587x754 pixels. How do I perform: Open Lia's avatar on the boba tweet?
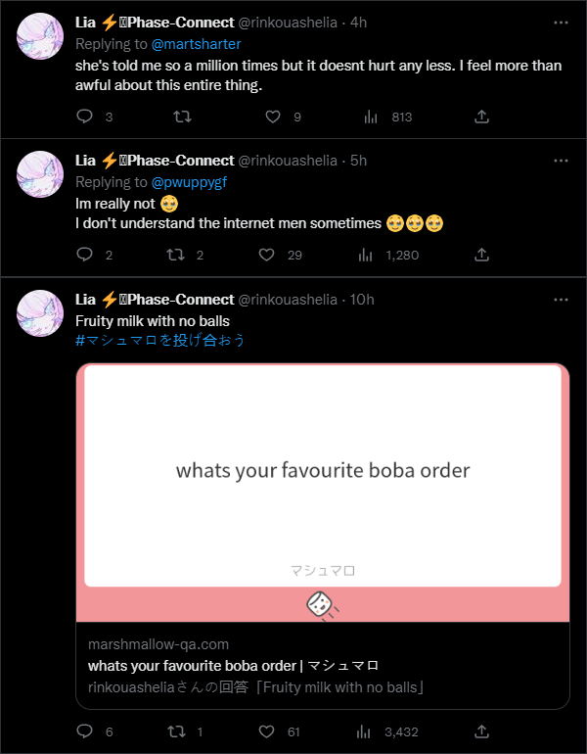[40, 313]
